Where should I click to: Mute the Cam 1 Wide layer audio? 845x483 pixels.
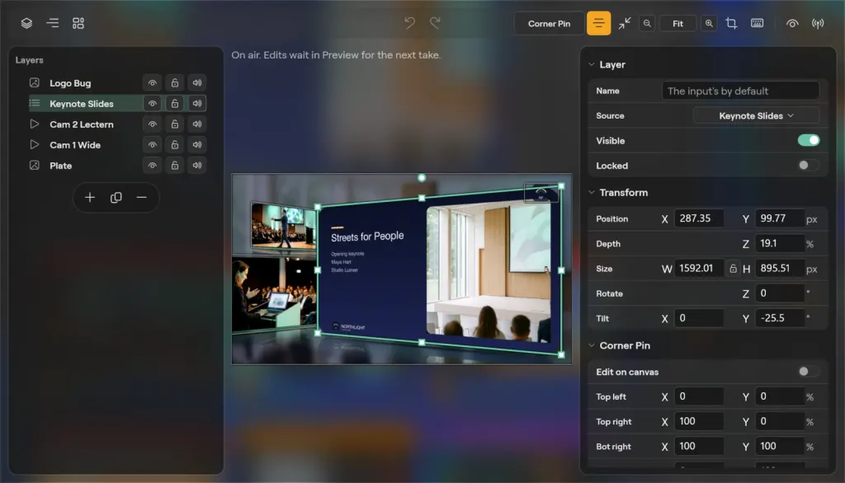197,145
